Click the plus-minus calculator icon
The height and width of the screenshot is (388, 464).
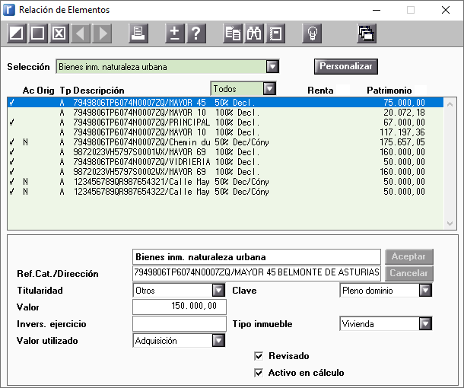175,33
